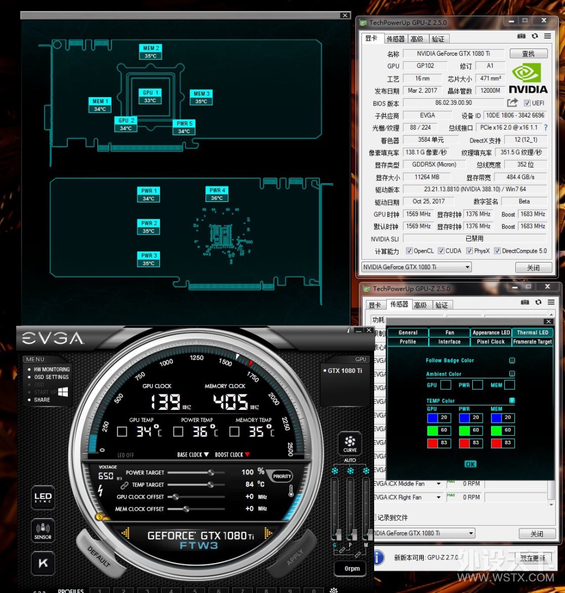This screenshot has height=593, width=565.
Task: Click the info 'i' icon in EVGA Precision
Action: click(348, 330)
